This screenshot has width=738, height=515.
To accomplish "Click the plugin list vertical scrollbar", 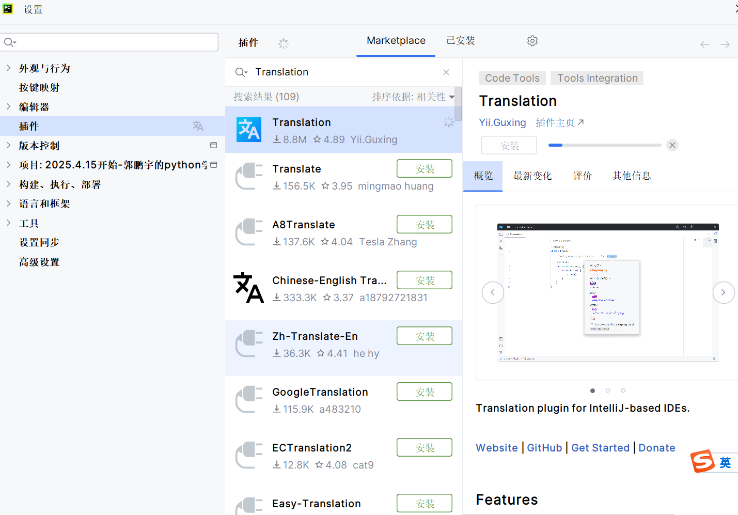I will click(458, 104).
